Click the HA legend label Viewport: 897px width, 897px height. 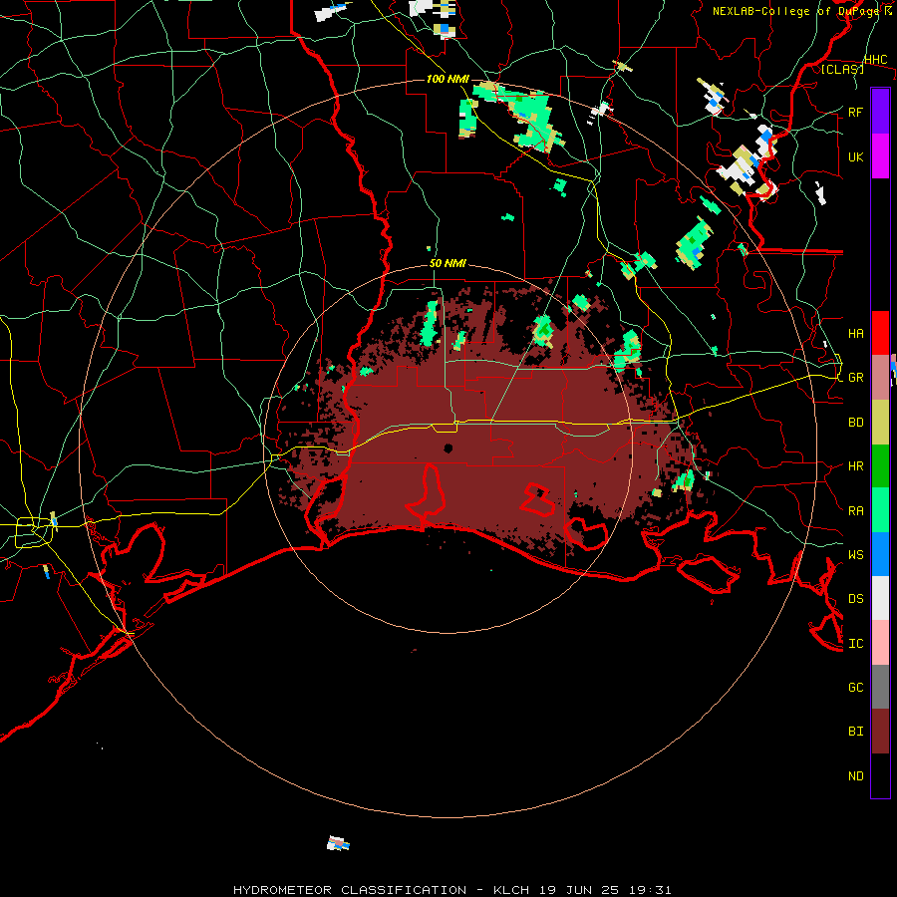pyautogui.click(x=855, y=333)
